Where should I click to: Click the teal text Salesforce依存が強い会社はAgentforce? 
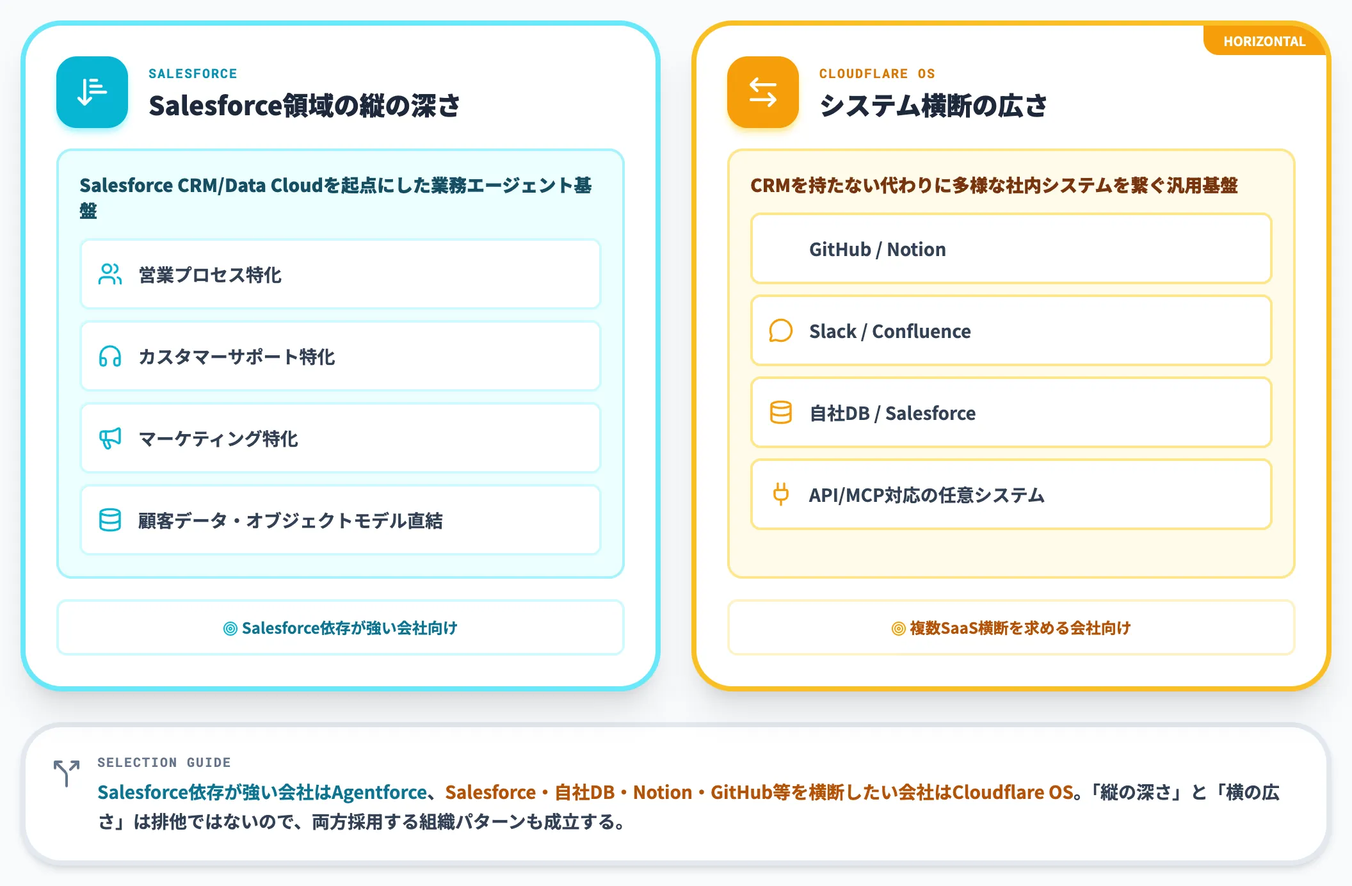pos(262,793)
